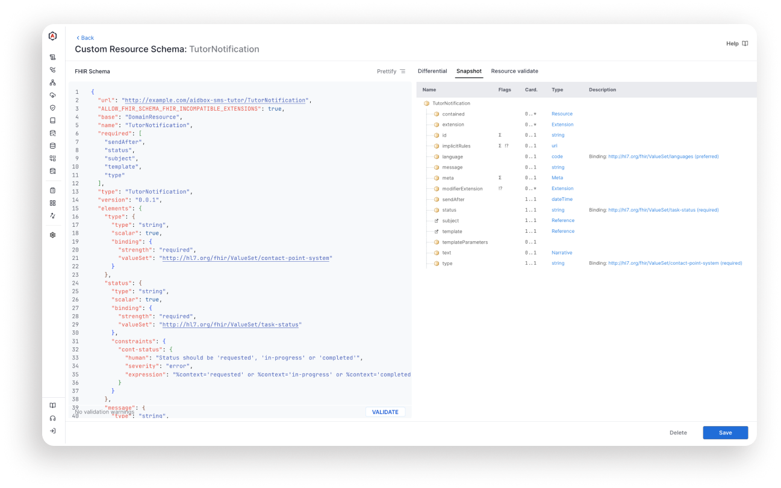Click the Help book icon at top right
The image size is (781, 488).
(745, 44)
